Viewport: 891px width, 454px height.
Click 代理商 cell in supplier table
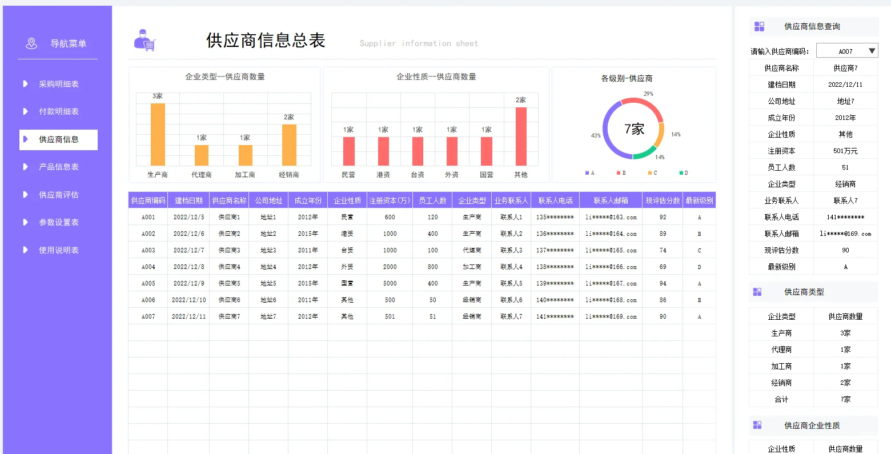[472, 250]
